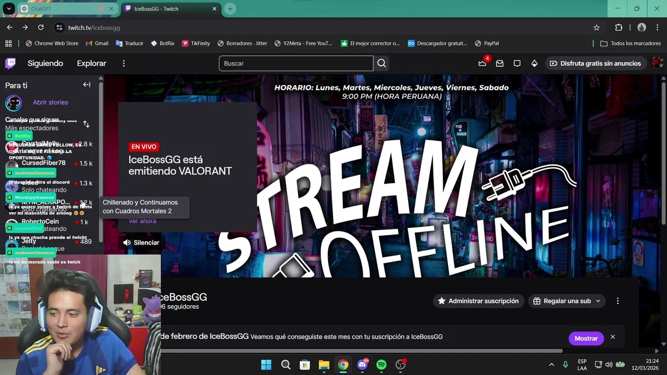This screenshot has width=667, height=375.
Task: Go to Explorar tab
Action: (92, 64)
